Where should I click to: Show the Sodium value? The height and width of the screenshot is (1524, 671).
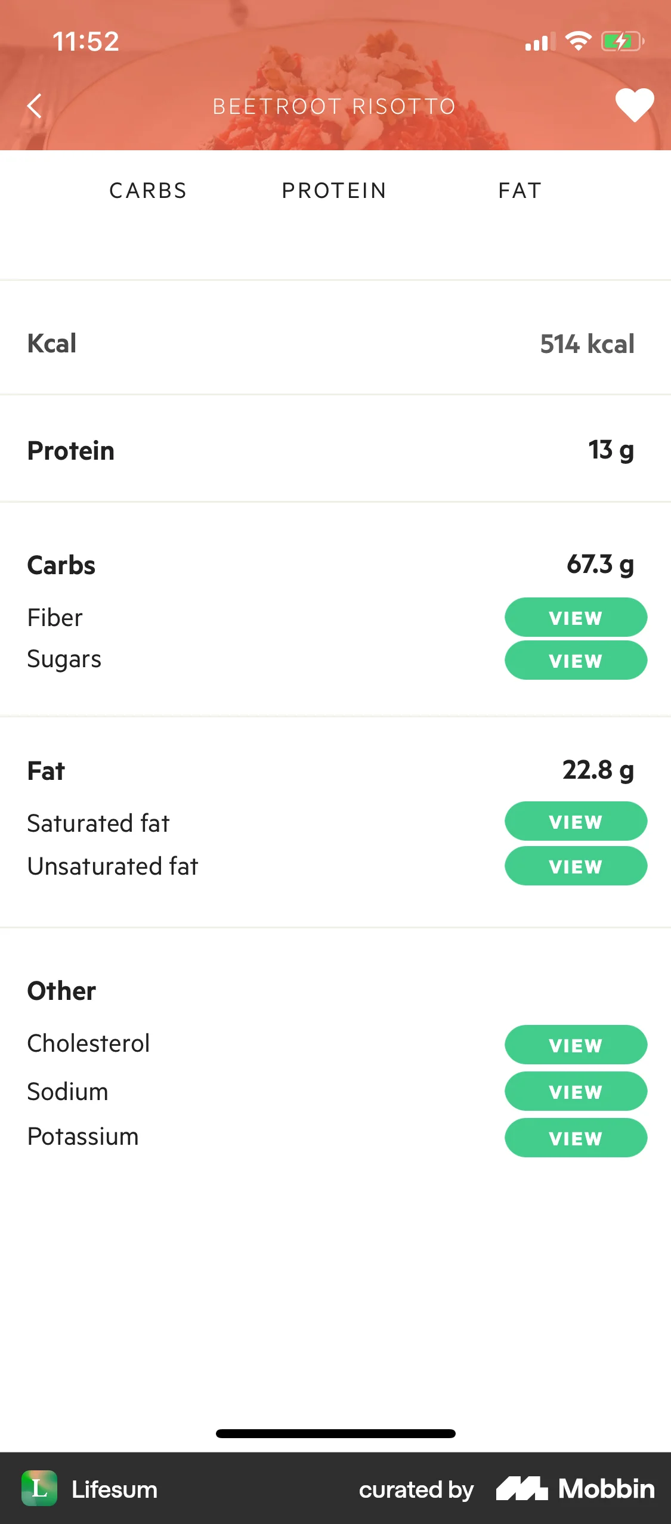click(x=576, y=1091)
